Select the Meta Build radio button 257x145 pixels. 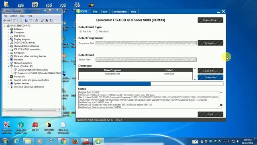97,31
